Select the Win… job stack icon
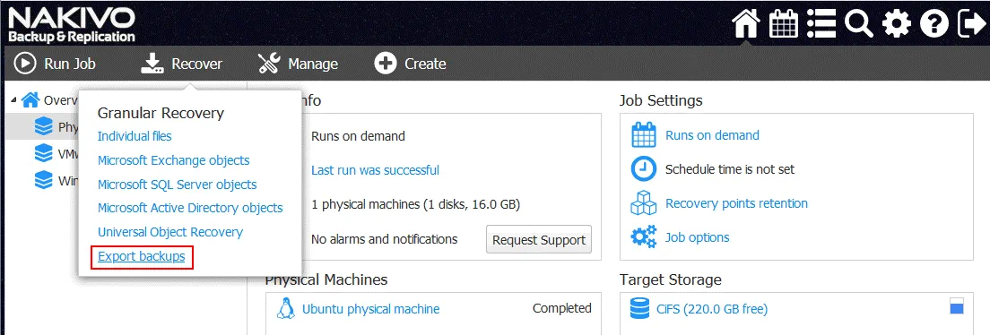 44,180
